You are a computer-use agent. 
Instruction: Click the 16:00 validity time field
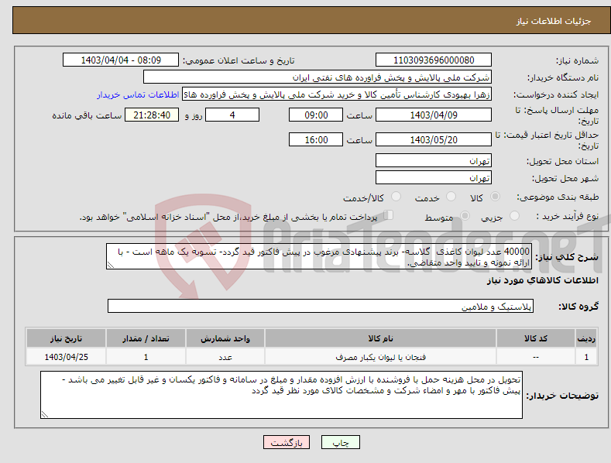tap(316, 139)
